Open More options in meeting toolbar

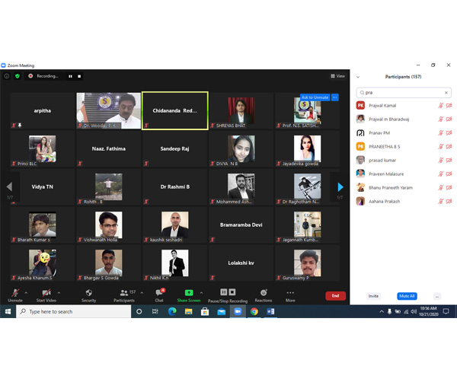290,292
